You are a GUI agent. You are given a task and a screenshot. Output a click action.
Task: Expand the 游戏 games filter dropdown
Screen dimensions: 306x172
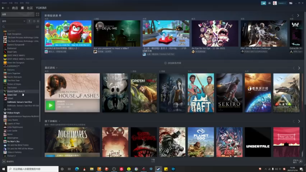point(13,21)
